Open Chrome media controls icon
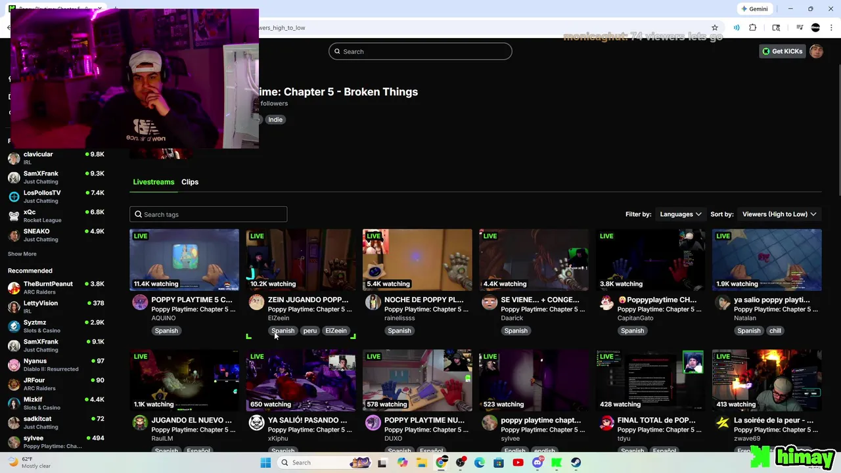Image resolution: width=841 pixels, height=473 pixels. coord(800,28)
